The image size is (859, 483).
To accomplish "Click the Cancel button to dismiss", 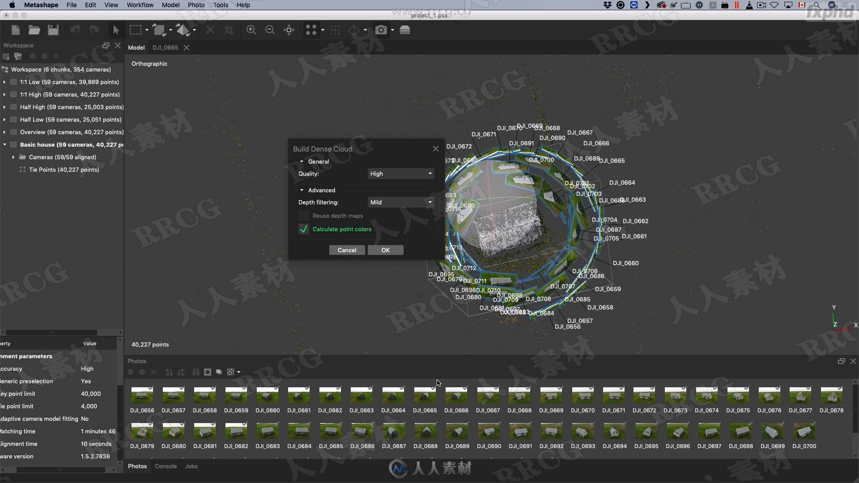I will tap(347, 250).
